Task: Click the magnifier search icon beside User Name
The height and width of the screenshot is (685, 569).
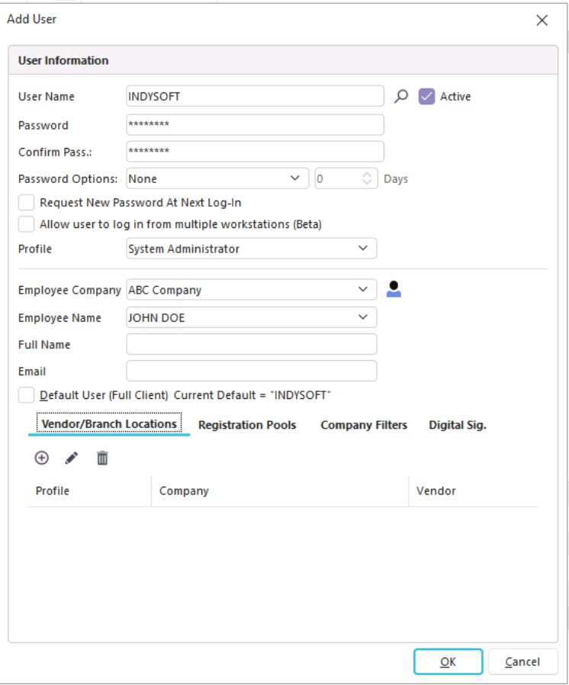Action: click(401, 97)
